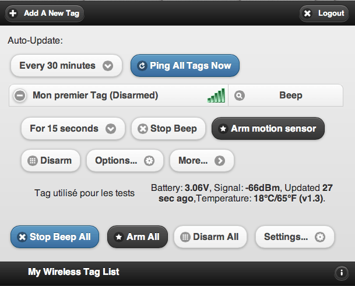Click the refresh icon on Ping All Tags Now
355x286 pixels.
tap(142, 66)
